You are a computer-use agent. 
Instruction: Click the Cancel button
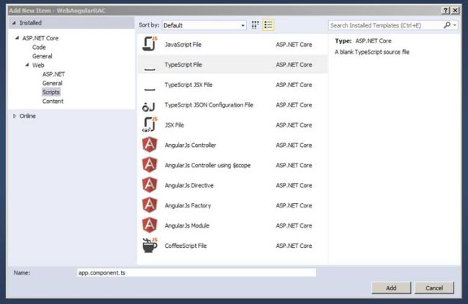click(x=433, y=287)
